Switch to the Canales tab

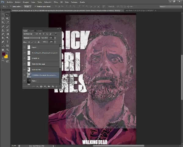point(32,31)
